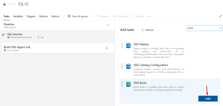Go to the Options tab

(x=43, y=16)
